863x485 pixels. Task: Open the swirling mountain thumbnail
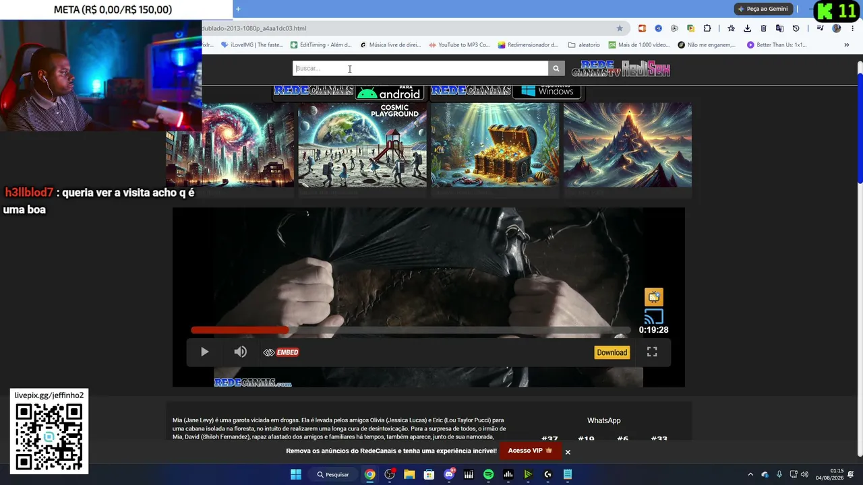tap(628, 145)
